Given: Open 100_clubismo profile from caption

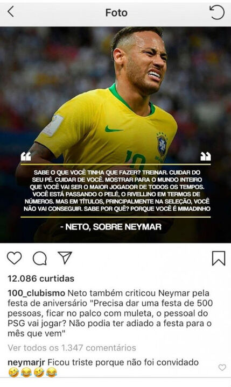Looking at the screenshot, I should [x=37, y=293].
